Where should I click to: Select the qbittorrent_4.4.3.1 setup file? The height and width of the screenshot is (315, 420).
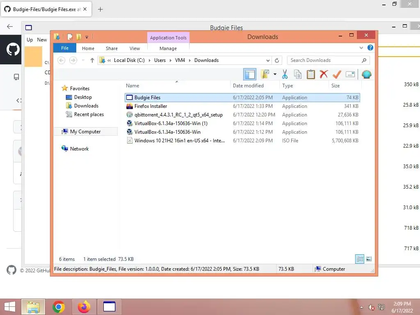[x=242, y=115]
